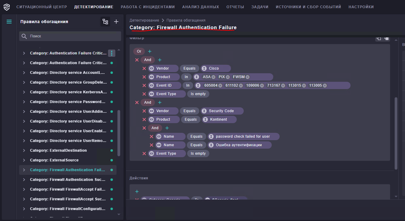Open the three-dot menu of first Authentication Failure rule
The image size is (405, 221).
[112, 53]
